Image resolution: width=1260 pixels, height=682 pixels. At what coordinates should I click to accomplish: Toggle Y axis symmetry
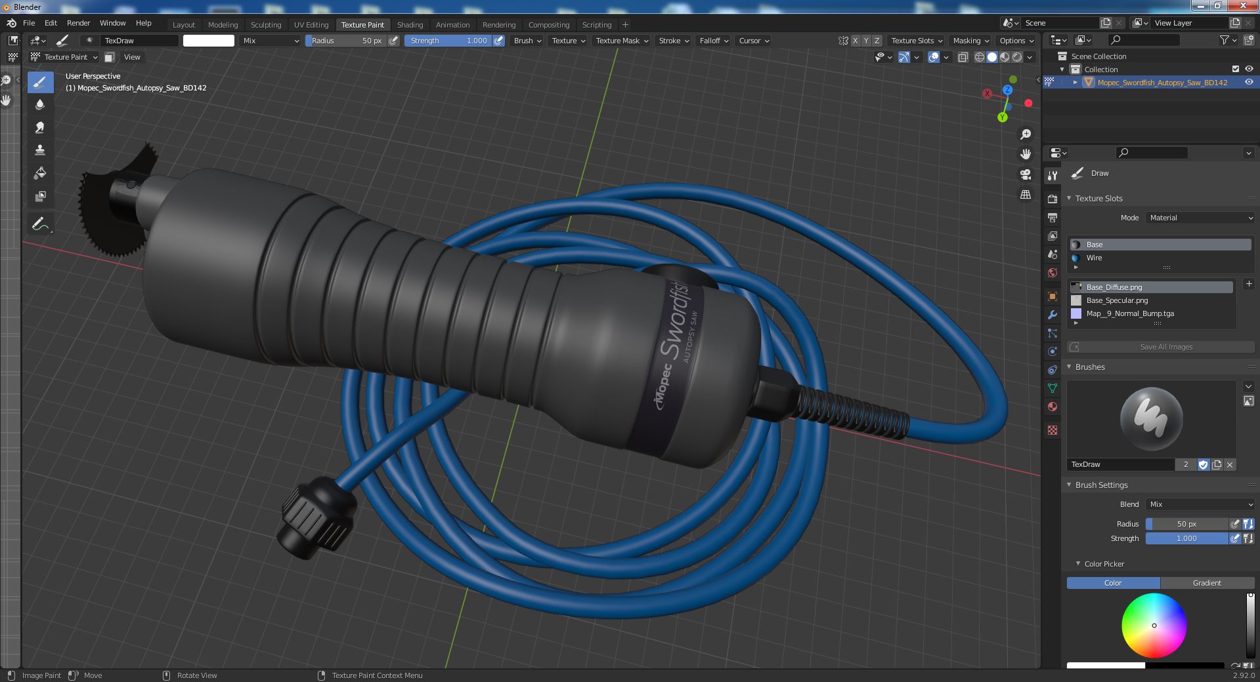[866, 41]
